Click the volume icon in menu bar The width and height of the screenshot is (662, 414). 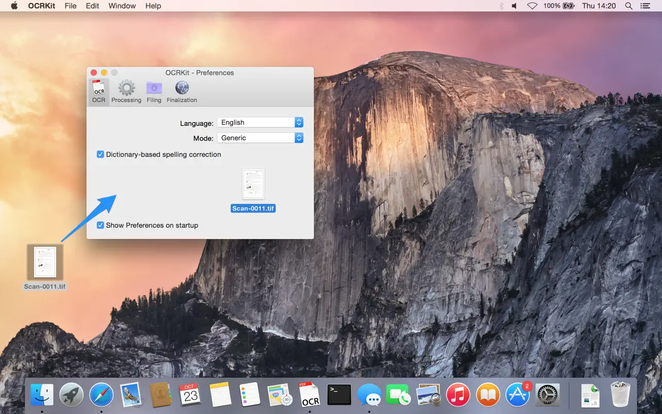[514, 6]
